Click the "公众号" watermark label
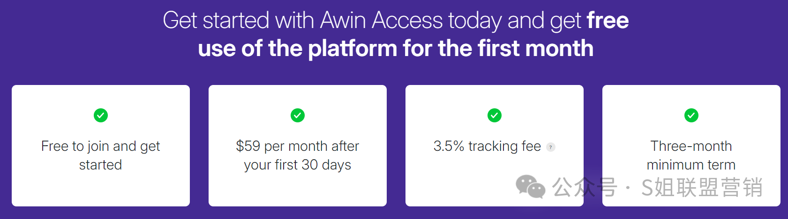 coord(584,188)
